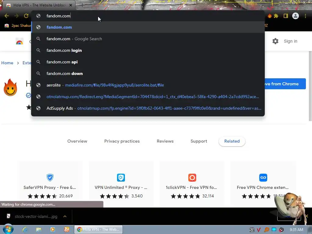Switch to the Reviews tab
This screenshot has height=234, width=312.
[165, 141]
